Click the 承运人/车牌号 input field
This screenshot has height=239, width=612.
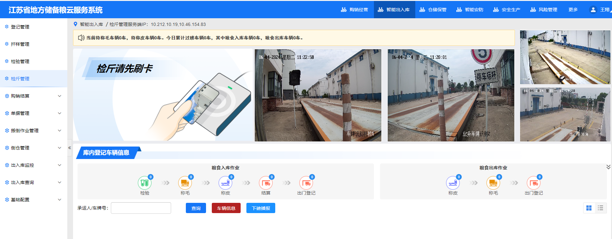pyautogui.click(x=141, y=208)
